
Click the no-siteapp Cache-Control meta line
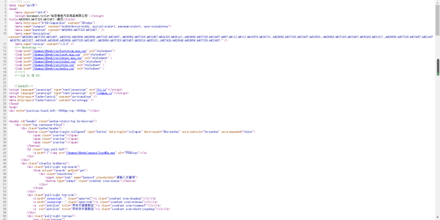51,100
